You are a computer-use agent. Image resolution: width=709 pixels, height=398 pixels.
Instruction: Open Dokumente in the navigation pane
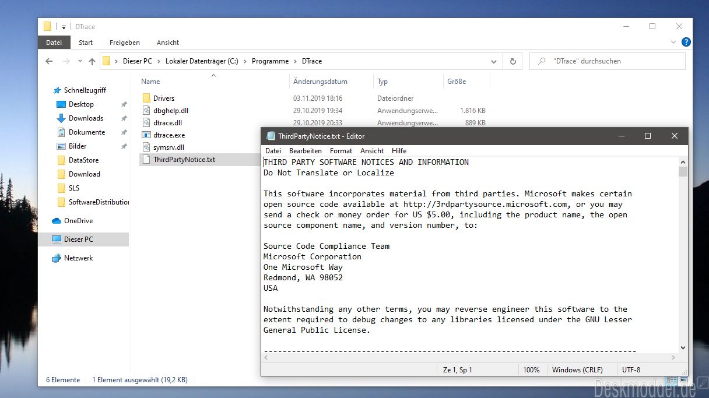tap(87, 132)
